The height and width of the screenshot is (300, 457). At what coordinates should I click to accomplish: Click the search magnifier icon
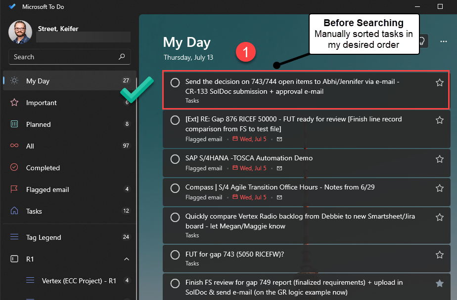122,57
